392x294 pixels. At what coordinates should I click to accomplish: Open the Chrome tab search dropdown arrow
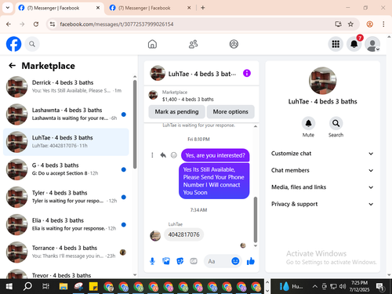8,8
